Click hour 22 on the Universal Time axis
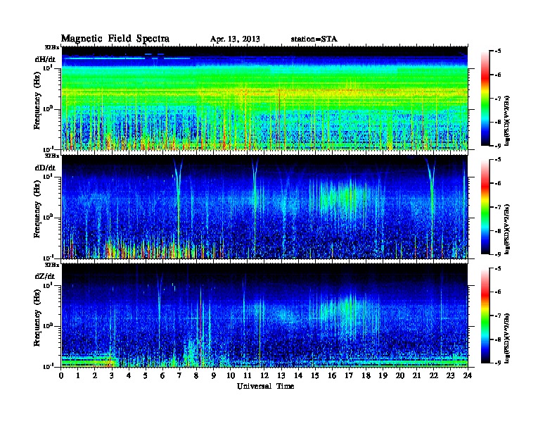 click(x=434, y=375)
